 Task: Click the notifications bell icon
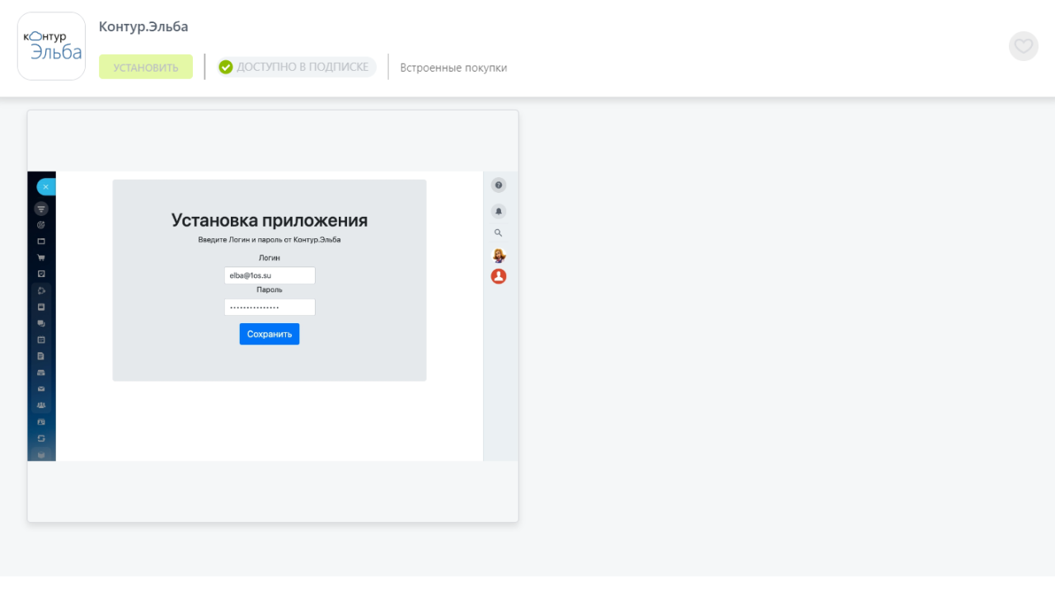tap(499, 211)
